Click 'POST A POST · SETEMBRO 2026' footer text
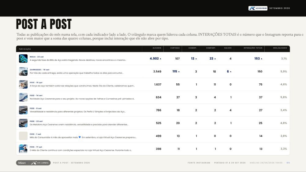Viewport: 306px width, 172px height. (71, 163)
